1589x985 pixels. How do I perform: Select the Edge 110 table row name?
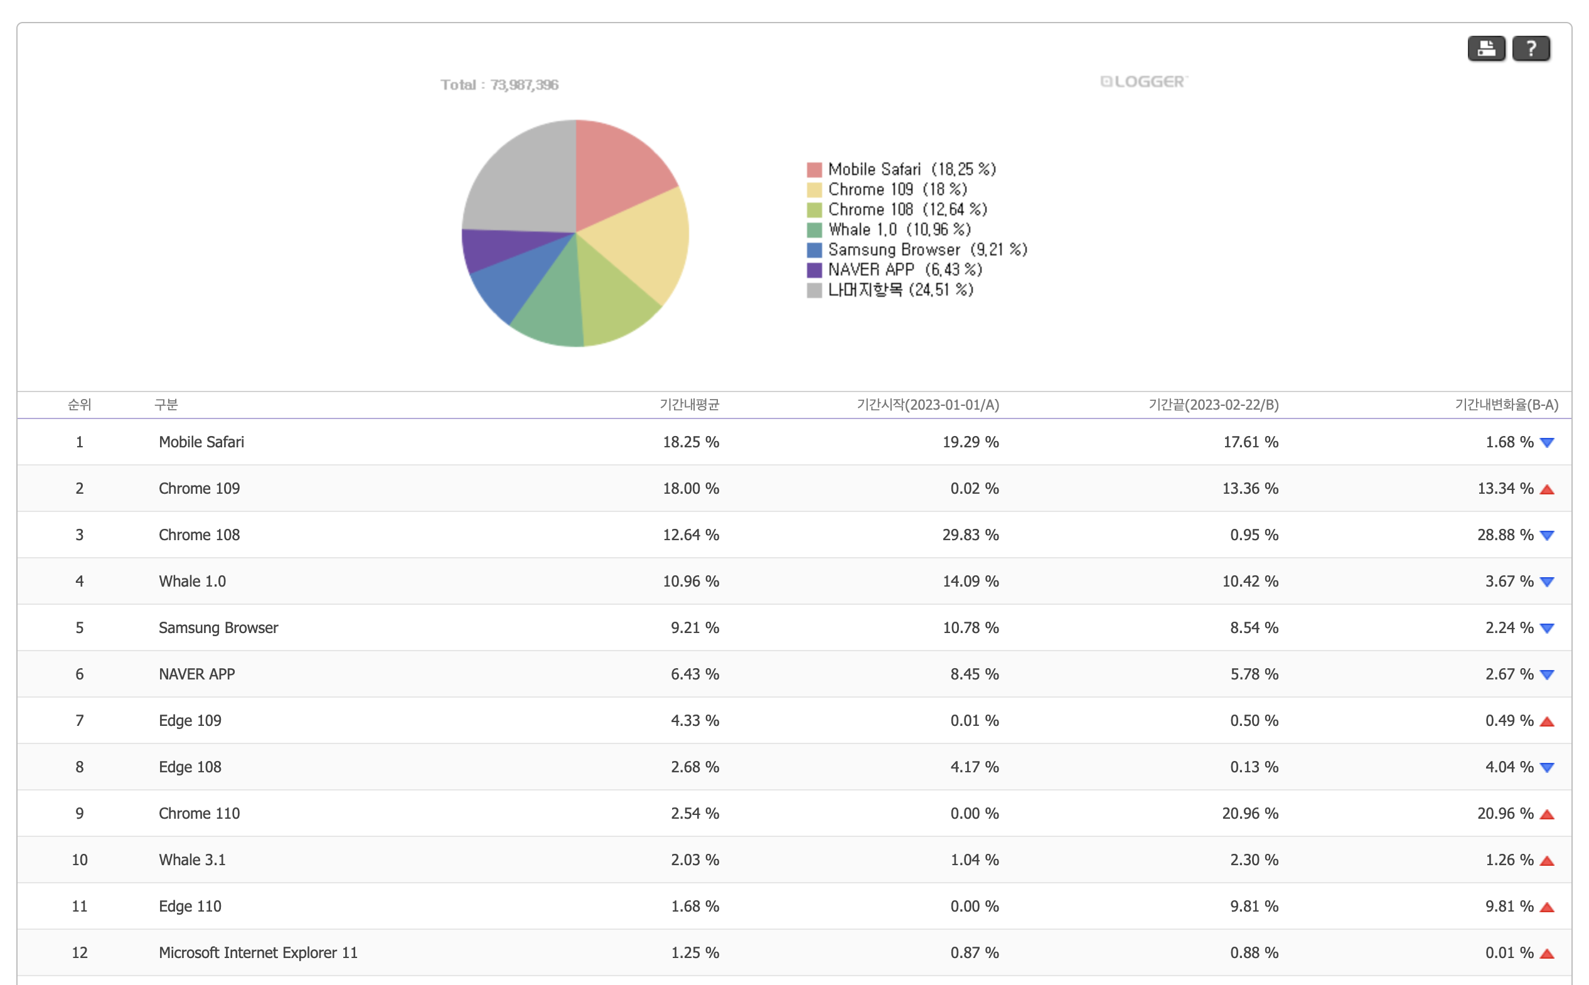(x=190, y=906)
